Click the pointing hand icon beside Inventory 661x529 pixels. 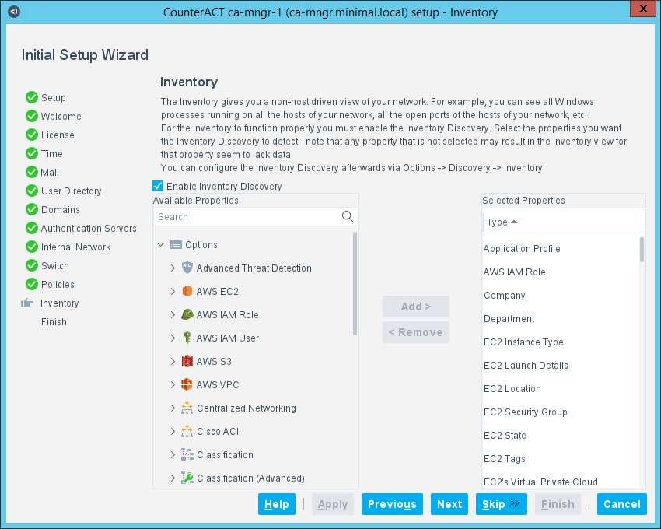coord(27,303)
